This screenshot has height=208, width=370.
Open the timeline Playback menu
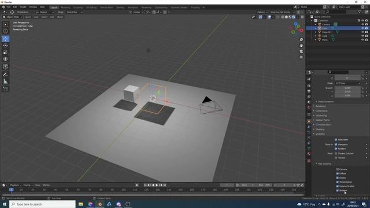16,185
